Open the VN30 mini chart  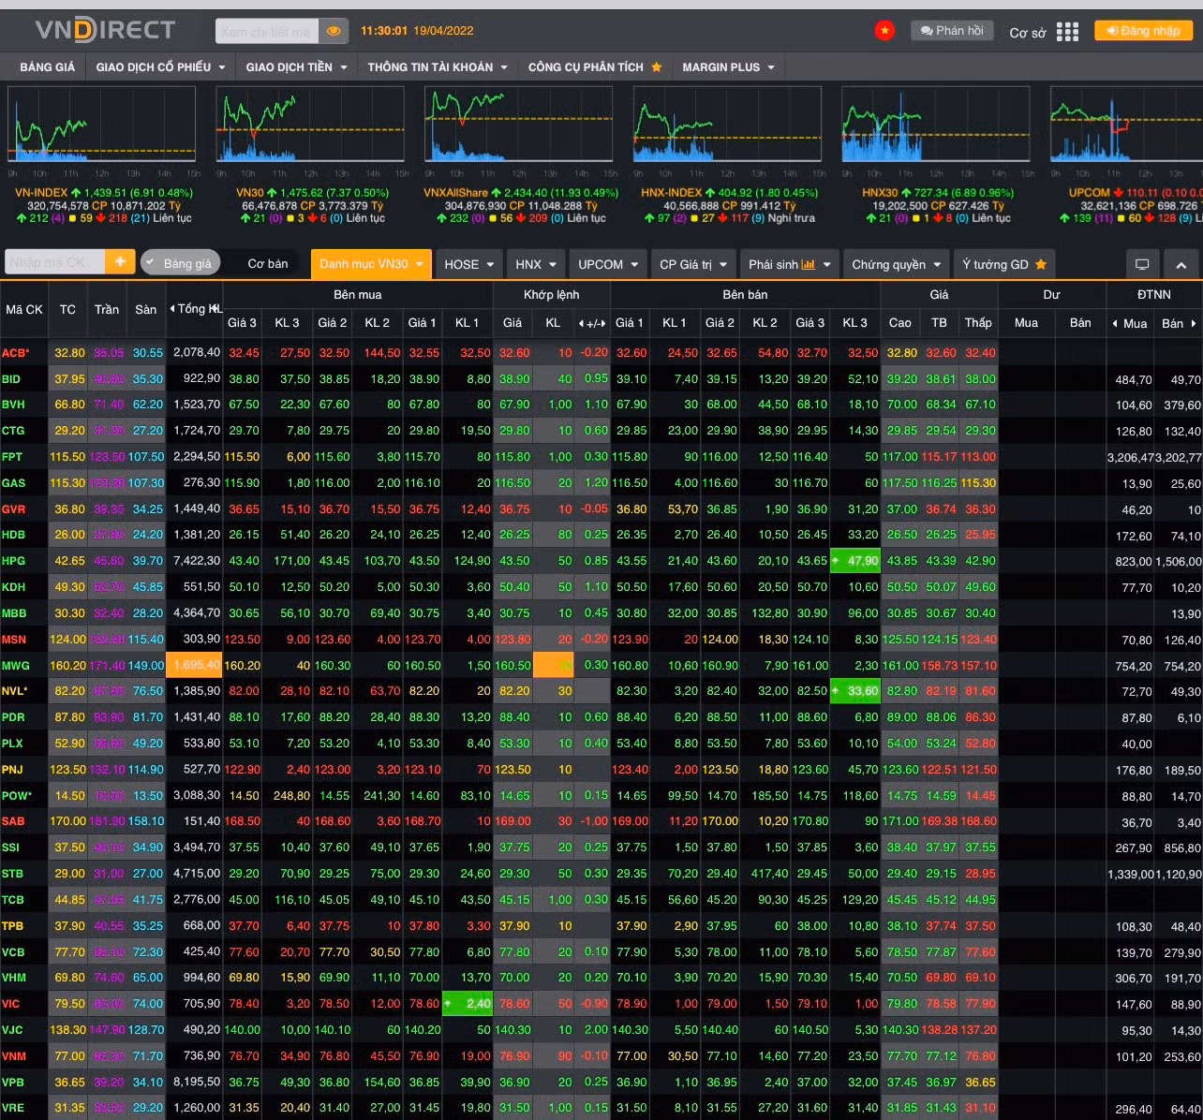pos(310,124)
